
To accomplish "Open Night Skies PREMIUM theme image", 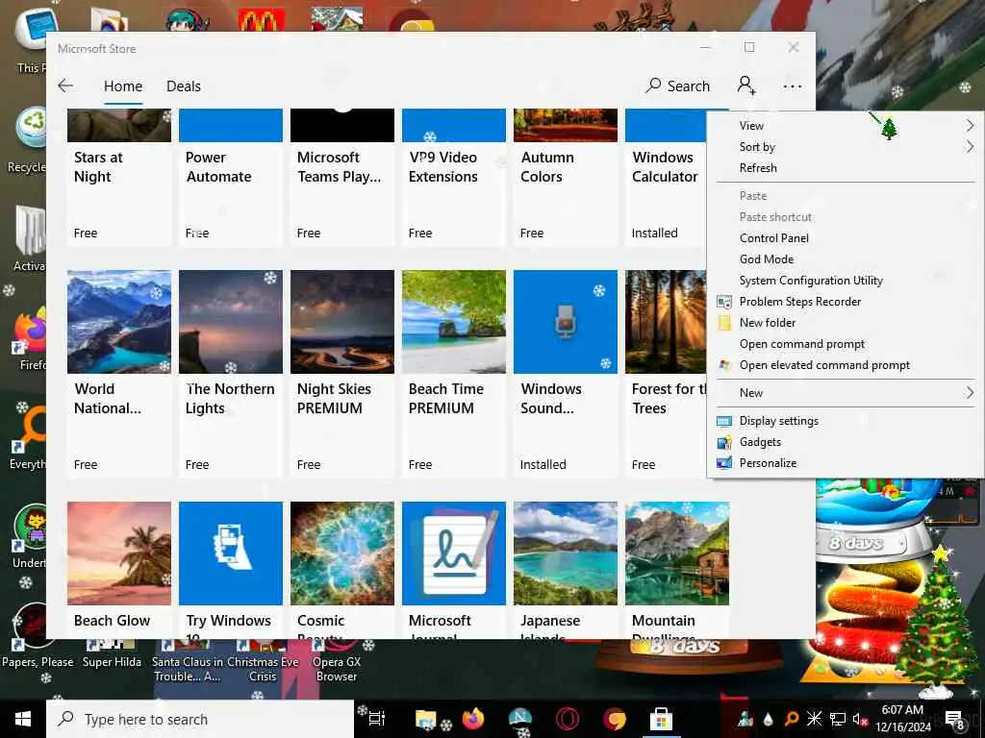I will tap(342, 322).
